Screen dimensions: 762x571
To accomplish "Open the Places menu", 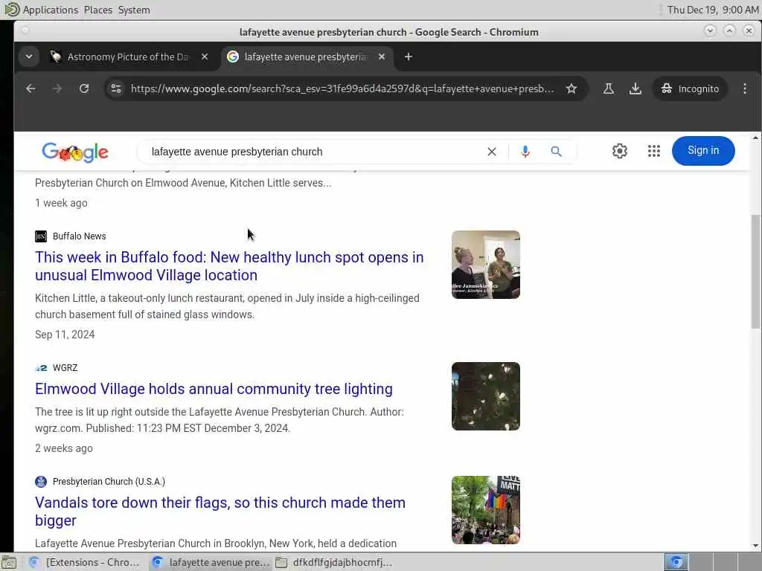I will (x=97, y=10).
